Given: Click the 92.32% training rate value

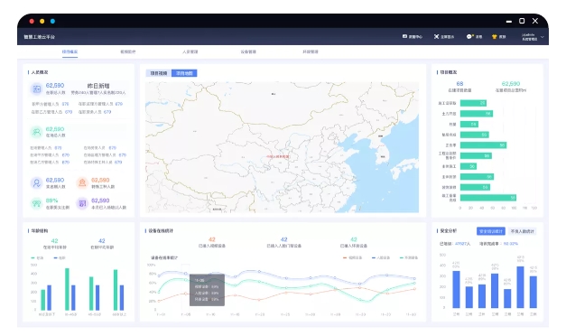Looking at the screenshot, I should [511, 244].
